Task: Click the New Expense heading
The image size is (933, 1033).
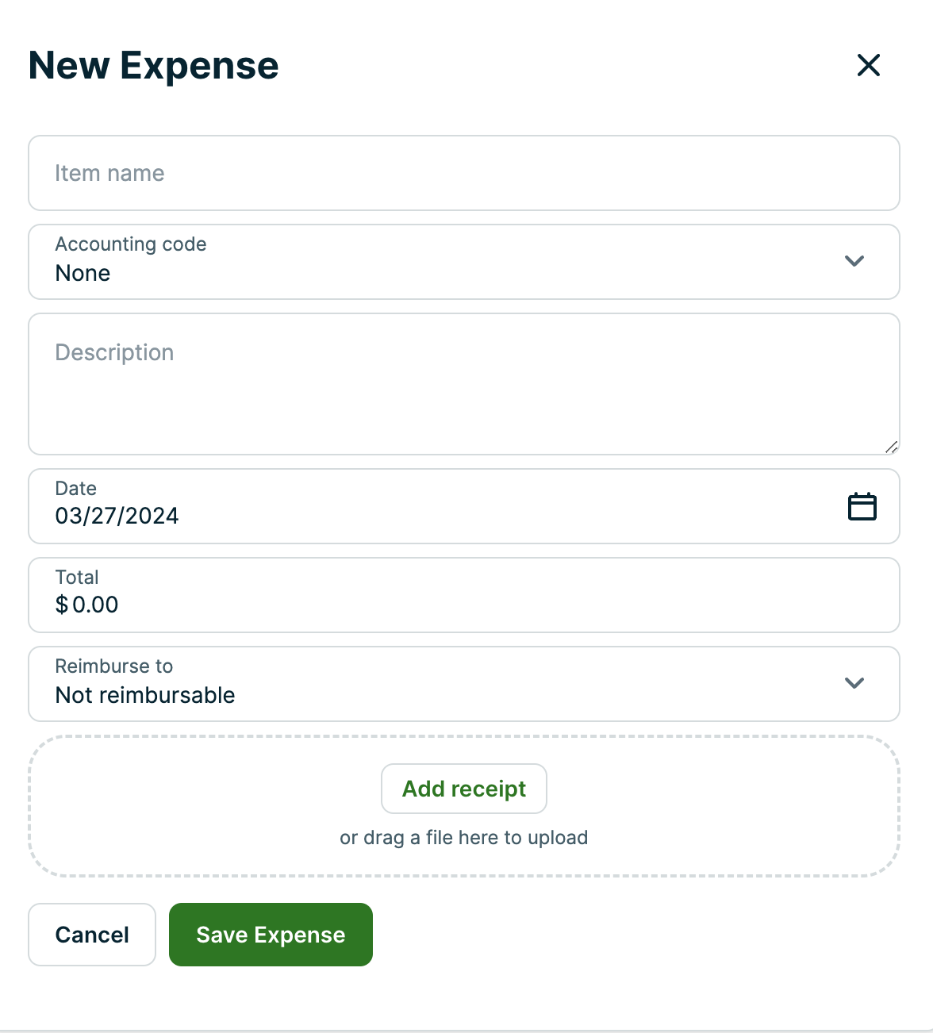Action: point(154,65)
